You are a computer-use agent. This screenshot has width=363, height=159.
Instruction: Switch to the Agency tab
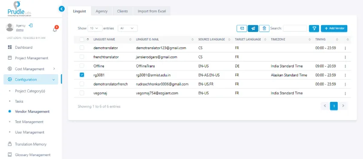pyautogui.click(x=101, y=11)
